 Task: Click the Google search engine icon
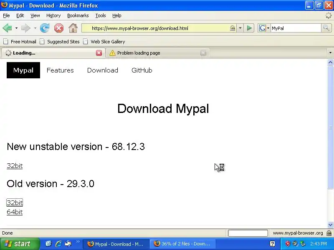[263, 28]
